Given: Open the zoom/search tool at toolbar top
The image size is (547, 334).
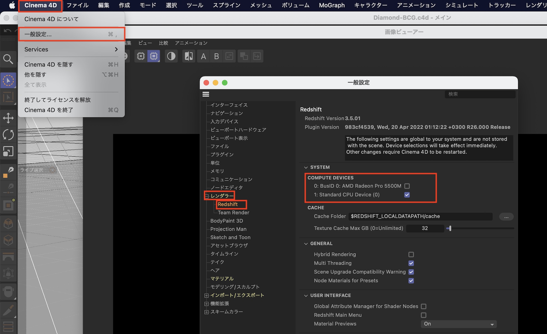Looking at the screenshot, I should (x=8, y=59).
